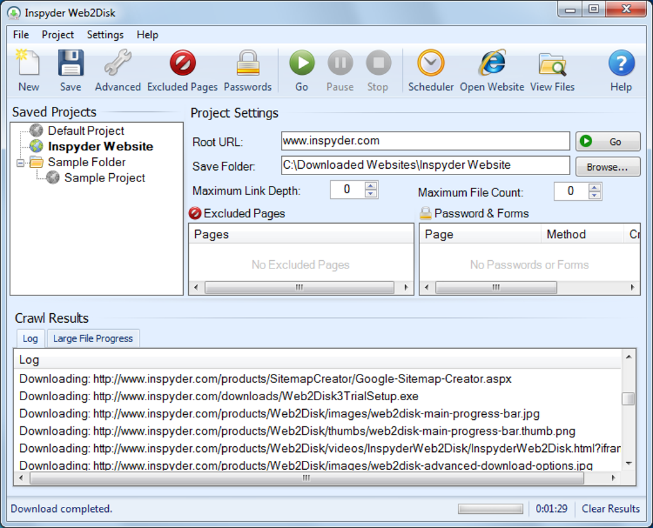Click Maximum Link Depth value field
The image size is (653, 528).
[347, 190]
